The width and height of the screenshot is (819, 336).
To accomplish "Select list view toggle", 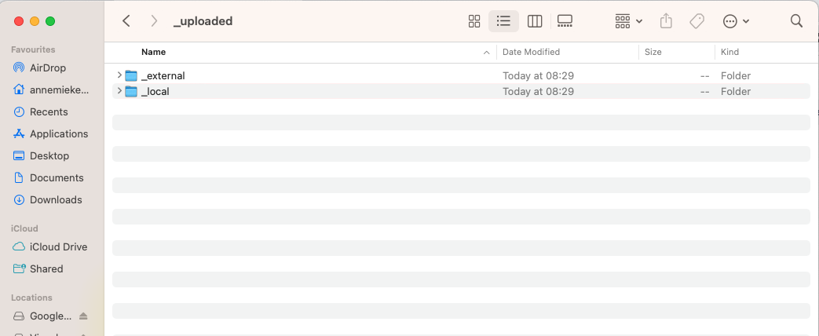I will click(x=504, y=21).
